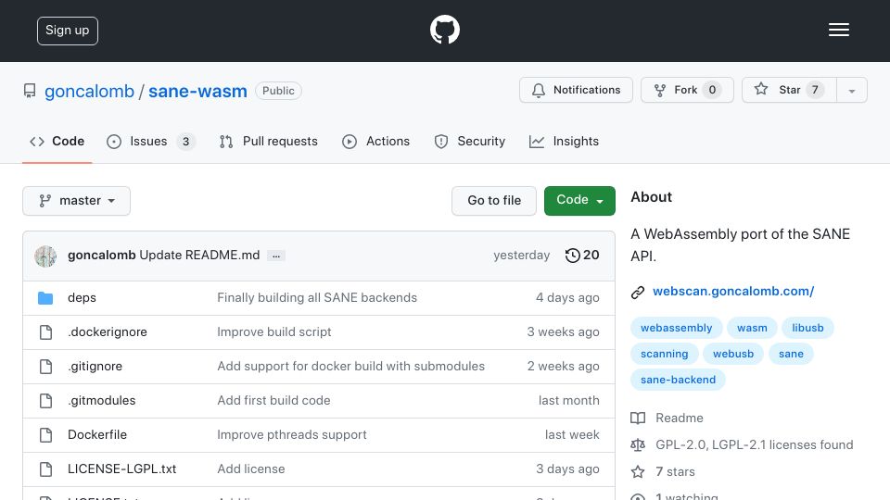The height and width of the screenshot is (500, 890).
Task: Open 'Add first build code' commit message
Action: (x=273, y=401)
